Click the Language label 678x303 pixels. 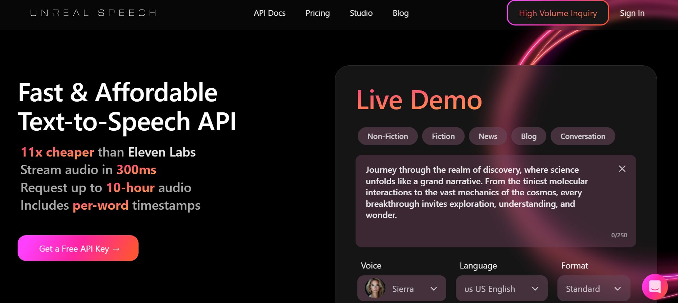[x=478, y=266]
